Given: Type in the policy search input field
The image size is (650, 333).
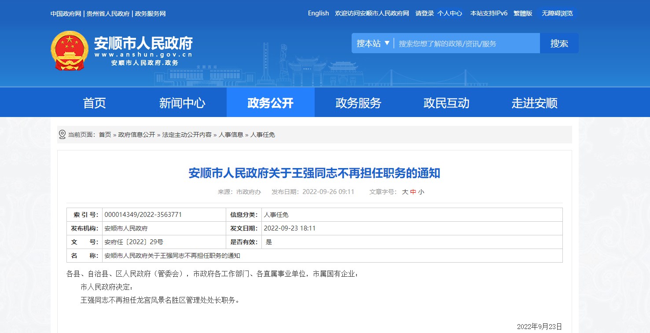Looking at the screenshot, I should (466, 44).
